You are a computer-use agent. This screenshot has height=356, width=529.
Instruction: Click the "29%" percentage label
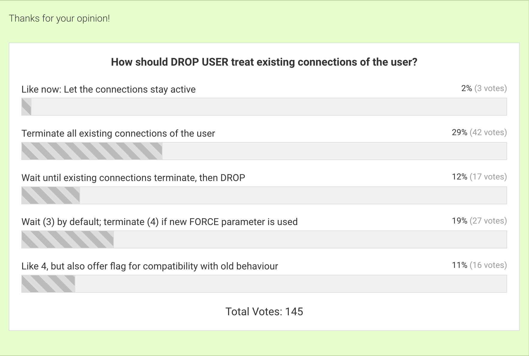pyautogui.click(x=459, y=132)
